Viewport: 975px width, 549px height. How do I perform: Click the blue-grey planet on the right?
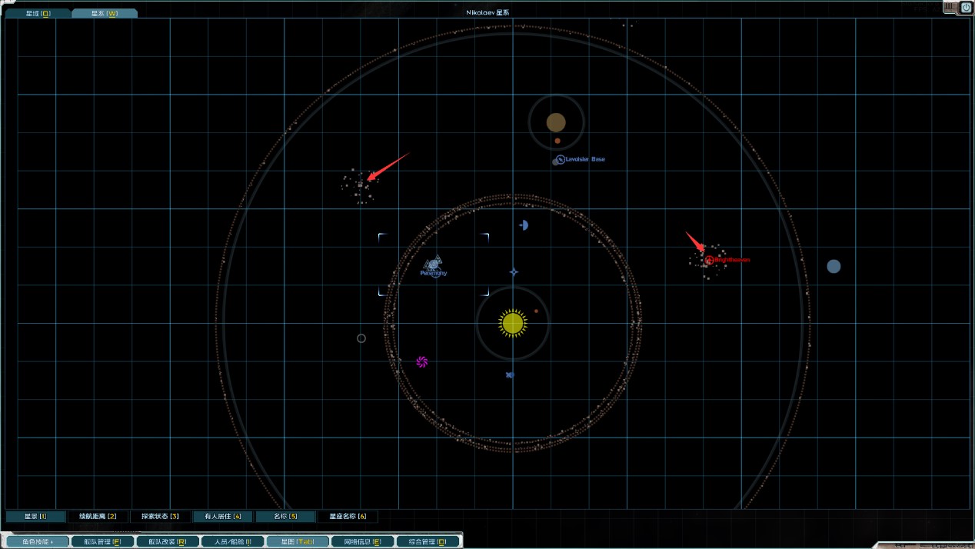834,267
